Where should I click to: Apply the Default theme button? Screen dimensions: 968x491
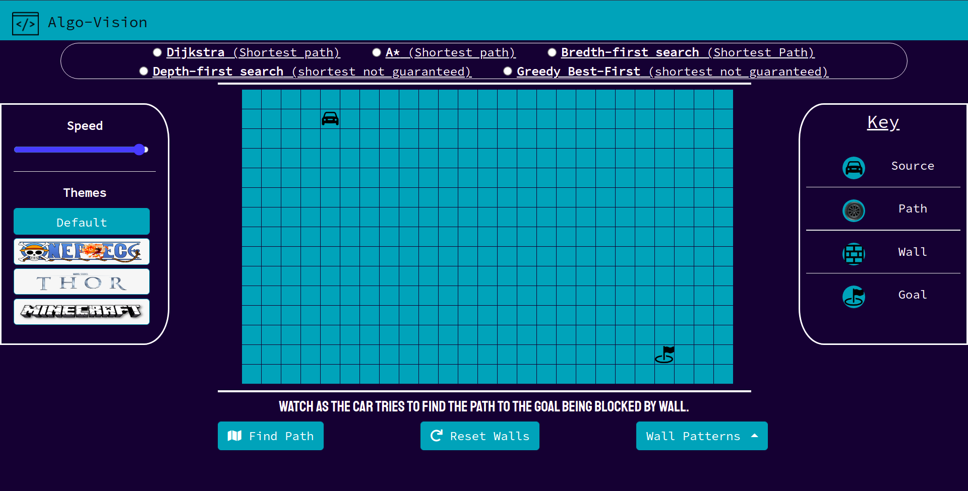click(x=82, y=222)
